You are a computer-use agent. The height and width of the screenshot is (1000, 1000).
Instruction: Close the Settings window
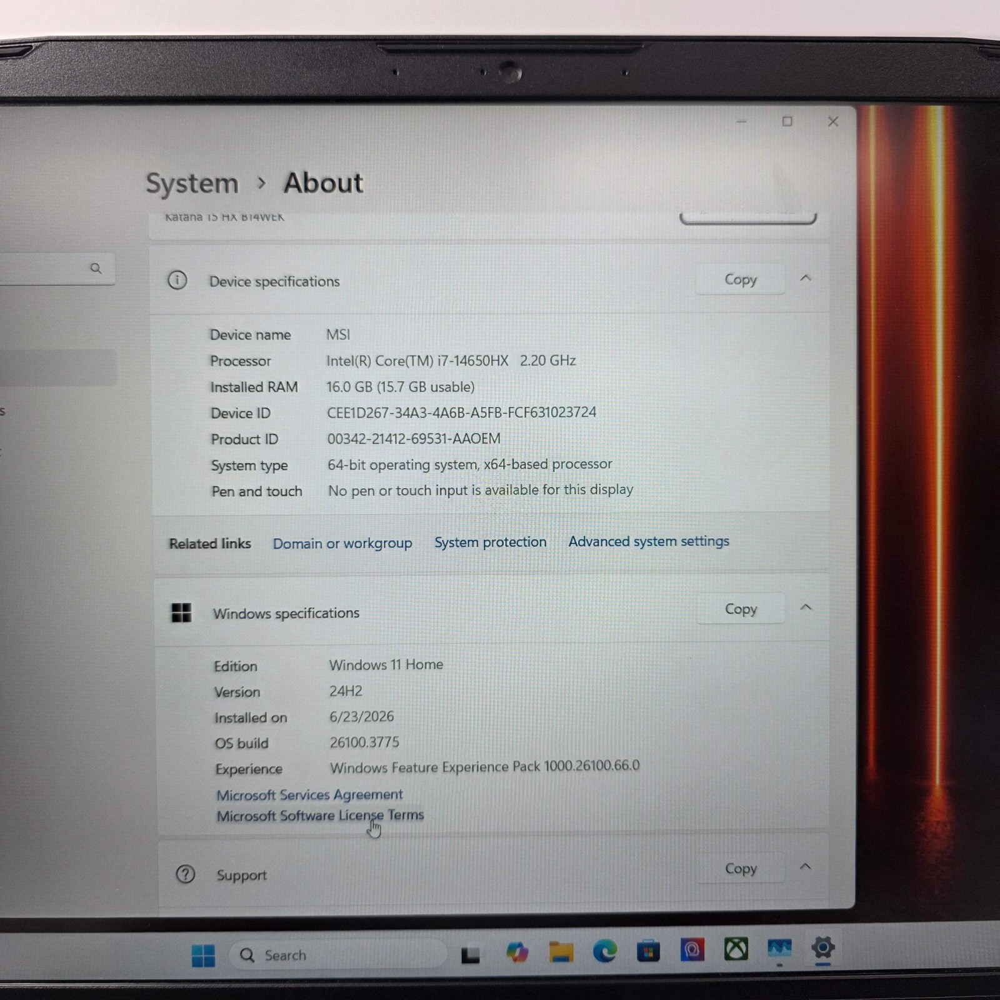833,121
